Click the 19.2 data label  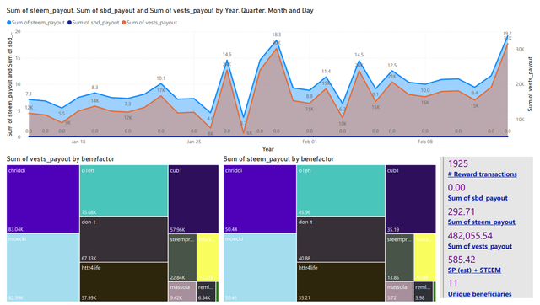pos(507,34)
